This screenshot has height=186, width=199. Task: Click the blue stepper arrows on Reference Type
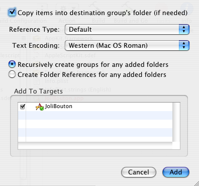coord(184,29)
